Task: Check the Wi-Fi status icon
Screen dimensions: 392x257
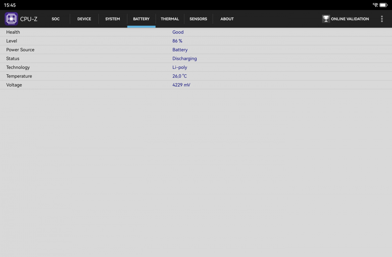Action: (375, 5)
